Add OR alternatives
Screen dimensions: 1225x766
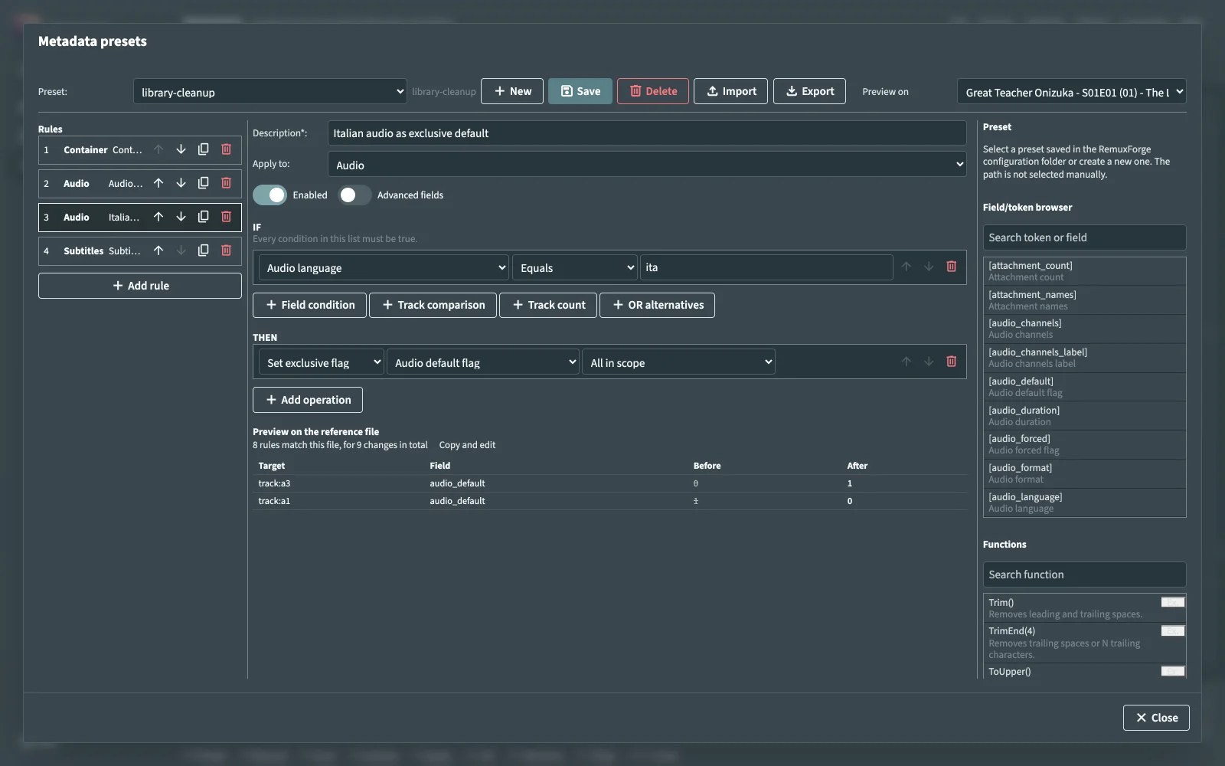pyautogui.click(x=657, y=305)
